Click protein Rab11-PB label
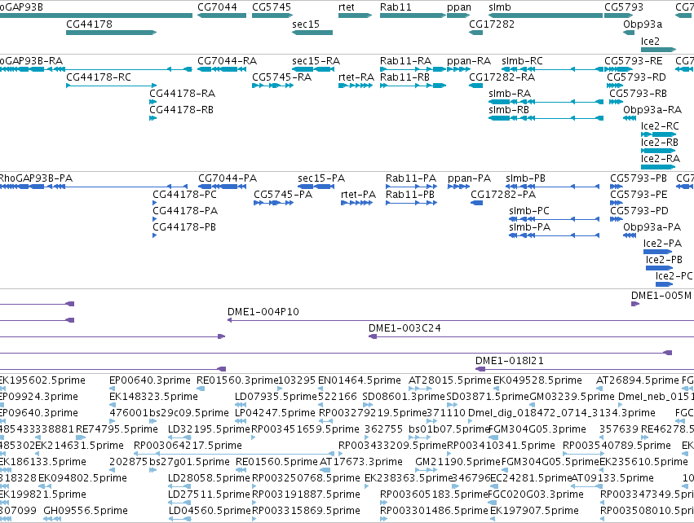The height and width of the screenshot is (523, 694). click(x=410, y=195)
